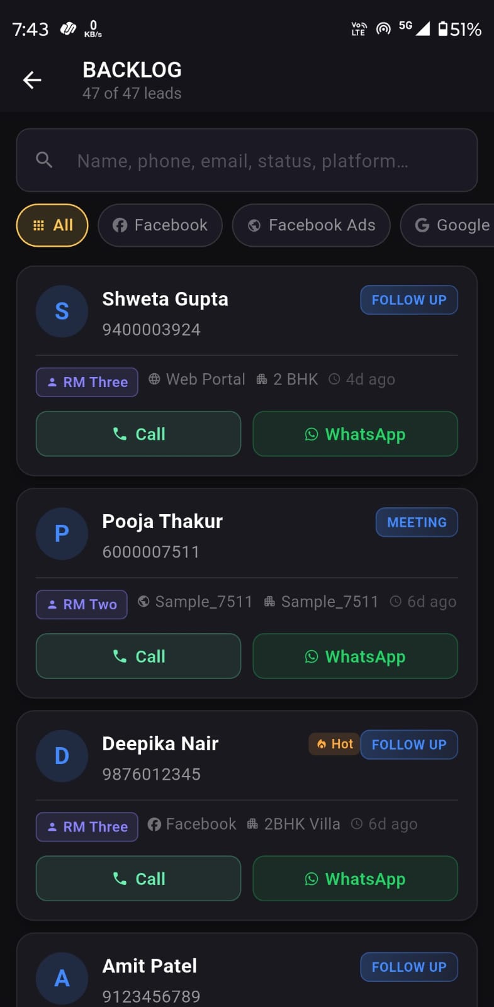Tap the RM Two assignee chip

click(x=82, y=604)
